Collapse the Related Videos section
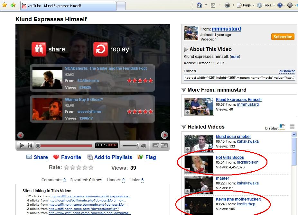298x215 pixels. click(x=183, y=127)
